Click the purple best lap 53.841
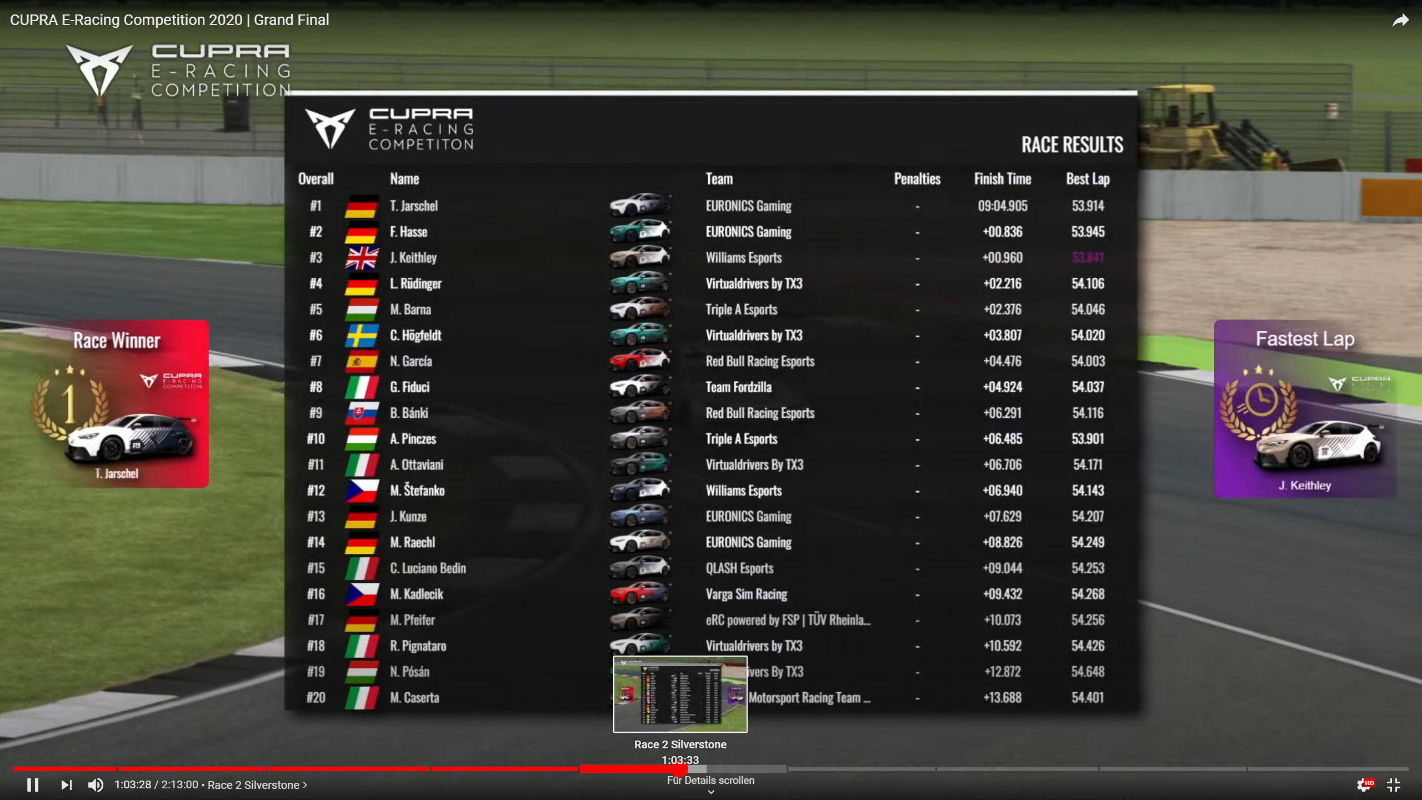The image size is (1422, 800). 1088,258
